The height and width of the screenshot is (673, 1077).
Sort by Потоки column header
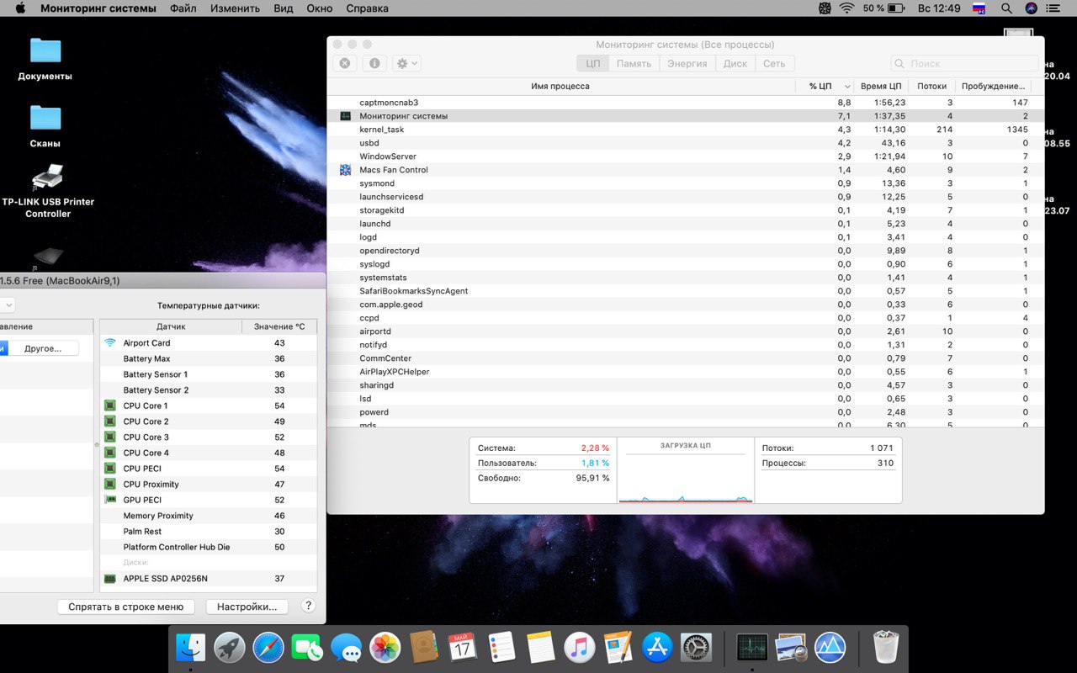point(931,86)
